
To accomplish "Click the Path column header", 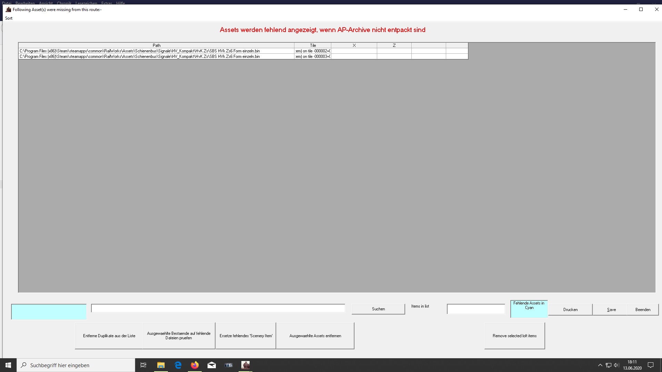I will [x=157, y=45].
